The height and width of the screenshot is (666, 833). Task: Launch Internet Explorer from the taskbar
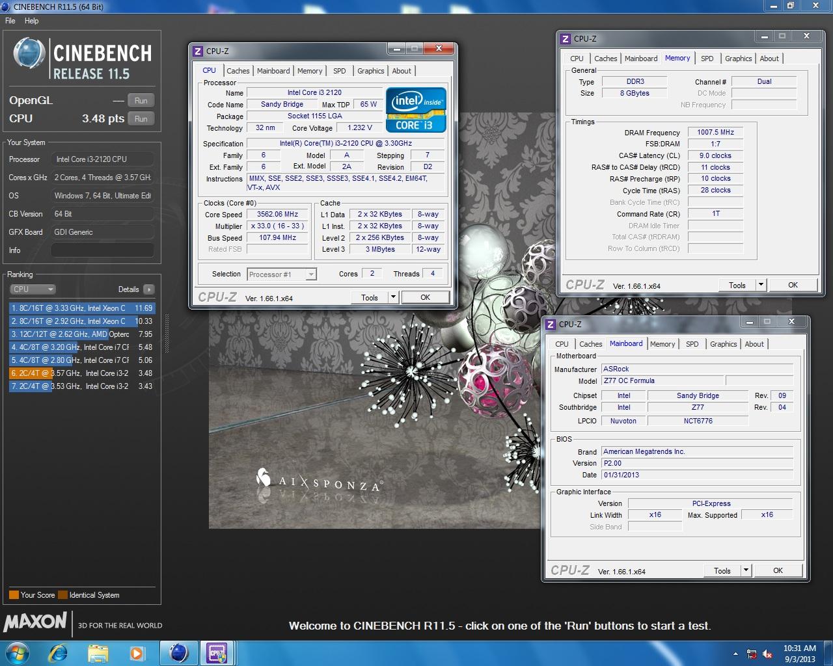coord(59,653)
